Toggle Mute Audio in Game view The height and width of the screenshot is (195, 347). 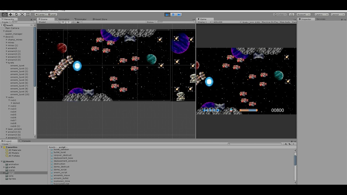(285, 22)
